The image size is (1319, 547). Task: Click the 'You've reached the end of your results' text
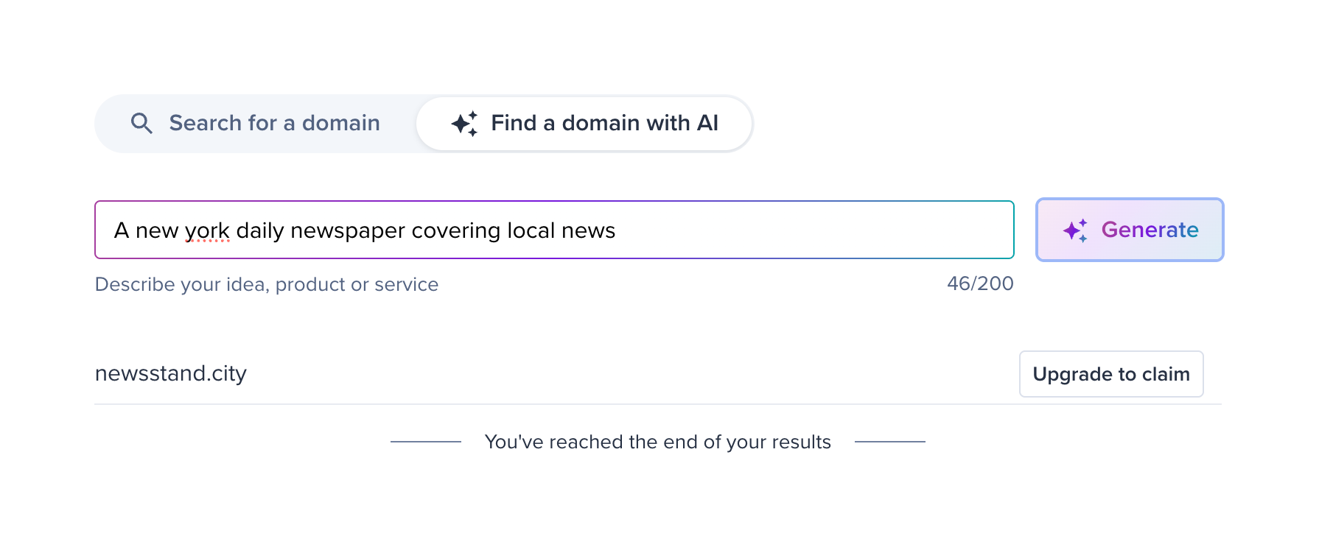coord(657,442)
